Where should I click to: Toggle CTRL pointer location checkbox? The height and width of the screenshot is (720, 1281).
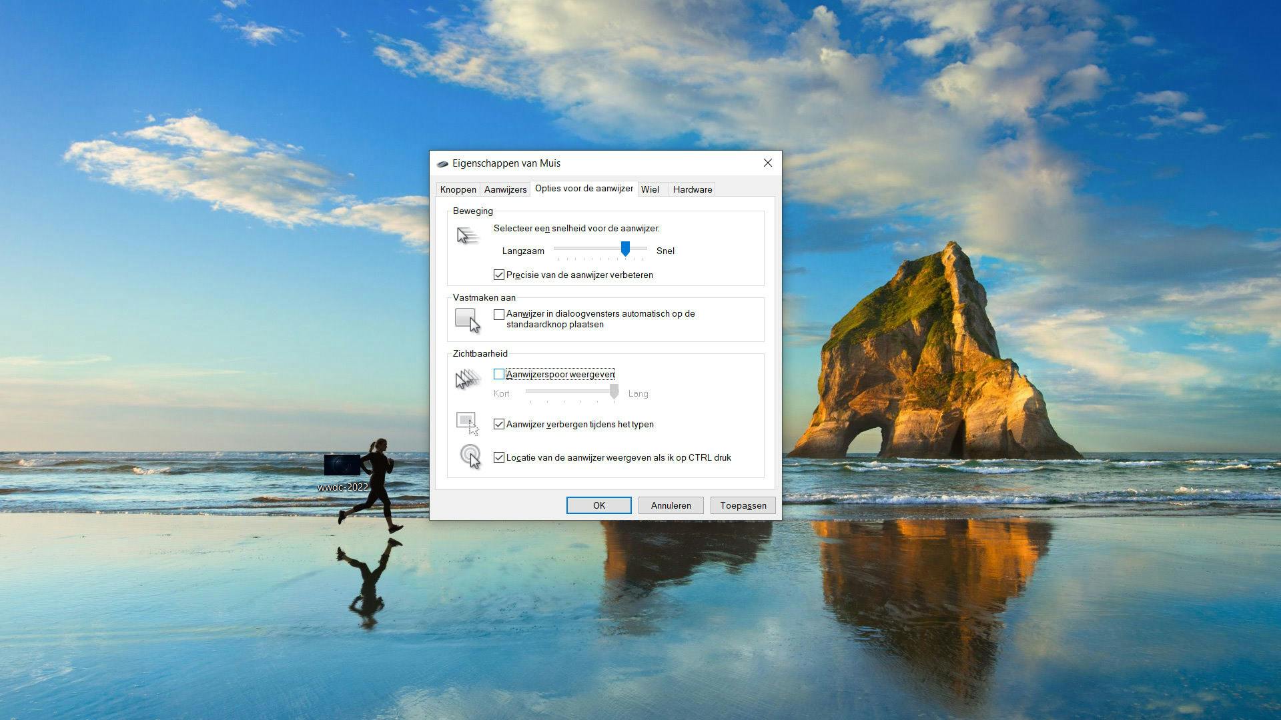[499, 457]
